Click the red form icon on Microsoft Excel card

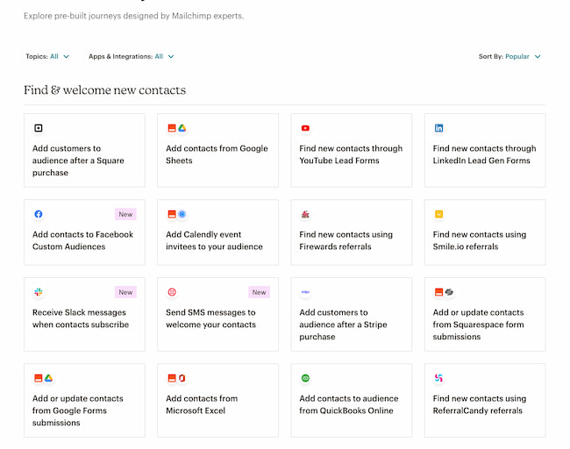(x=172, y=378)
